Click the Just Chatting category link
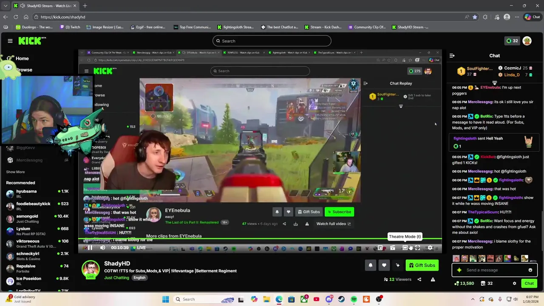The height and width of the screenshot is (306, 544). coord(116,278)
